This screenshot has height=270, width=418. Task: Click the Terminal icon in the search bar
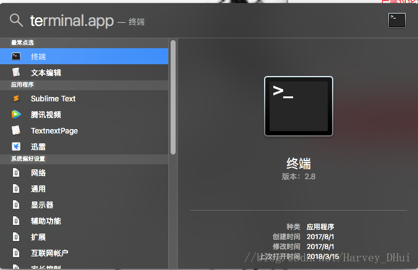pyautogui.click(x=397, y=20)
